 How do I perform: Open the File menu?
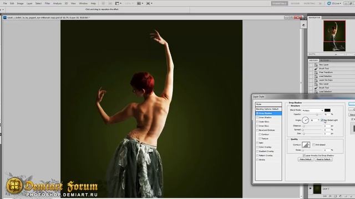[5, 3]
